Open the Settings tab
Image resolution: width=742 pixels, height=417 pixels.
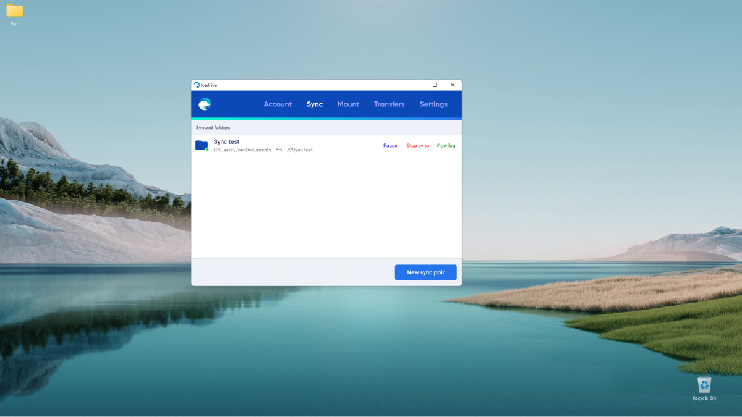pos(433,104)
